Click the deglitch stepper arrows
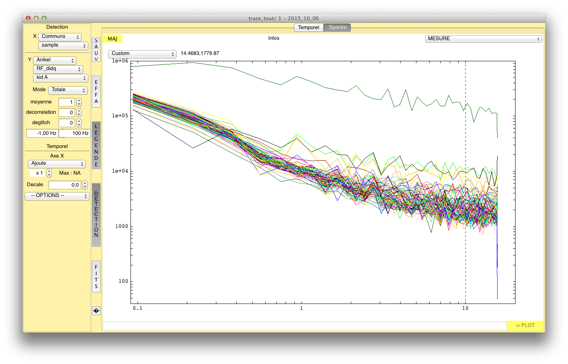 (x=79, y=123)
